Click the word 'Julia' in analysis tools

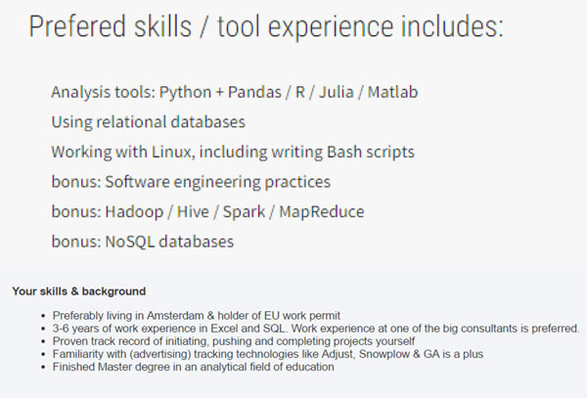tap(337, 92)
